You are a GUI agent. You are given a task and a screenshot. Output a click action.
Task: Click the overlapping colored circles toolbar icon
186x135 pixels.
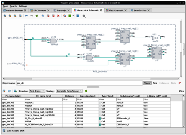[64, 16]
